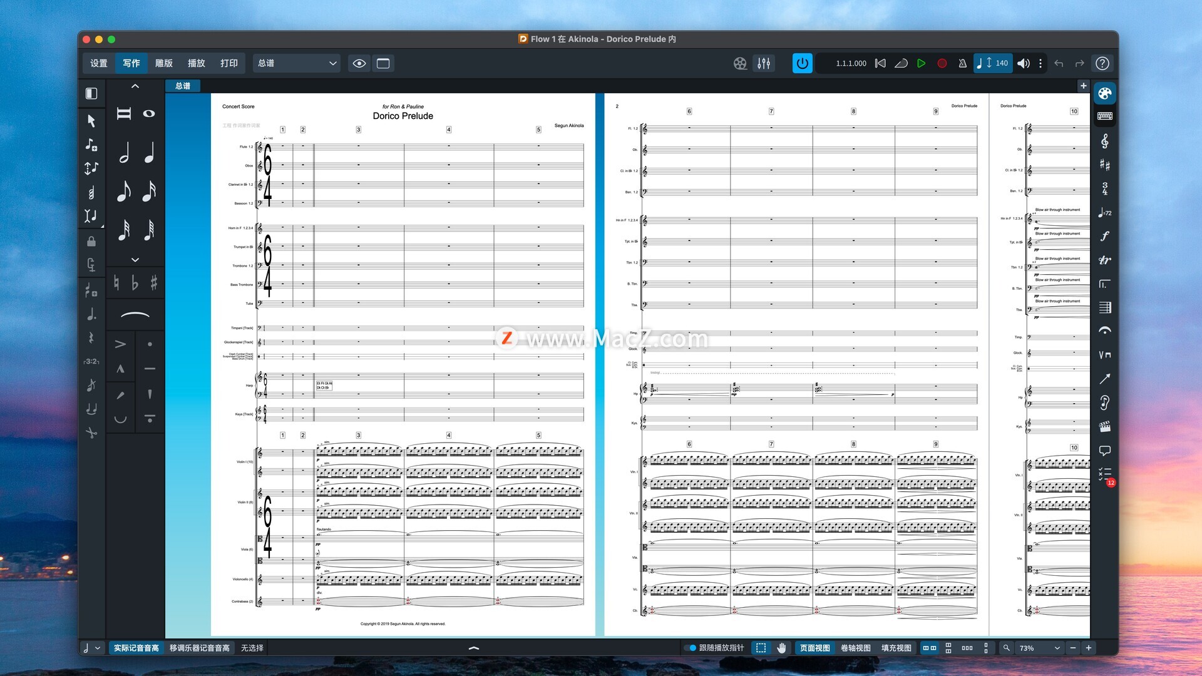1202x676 pixels.
Task: Open the key signatures panel
Action: pos(1104,165)
